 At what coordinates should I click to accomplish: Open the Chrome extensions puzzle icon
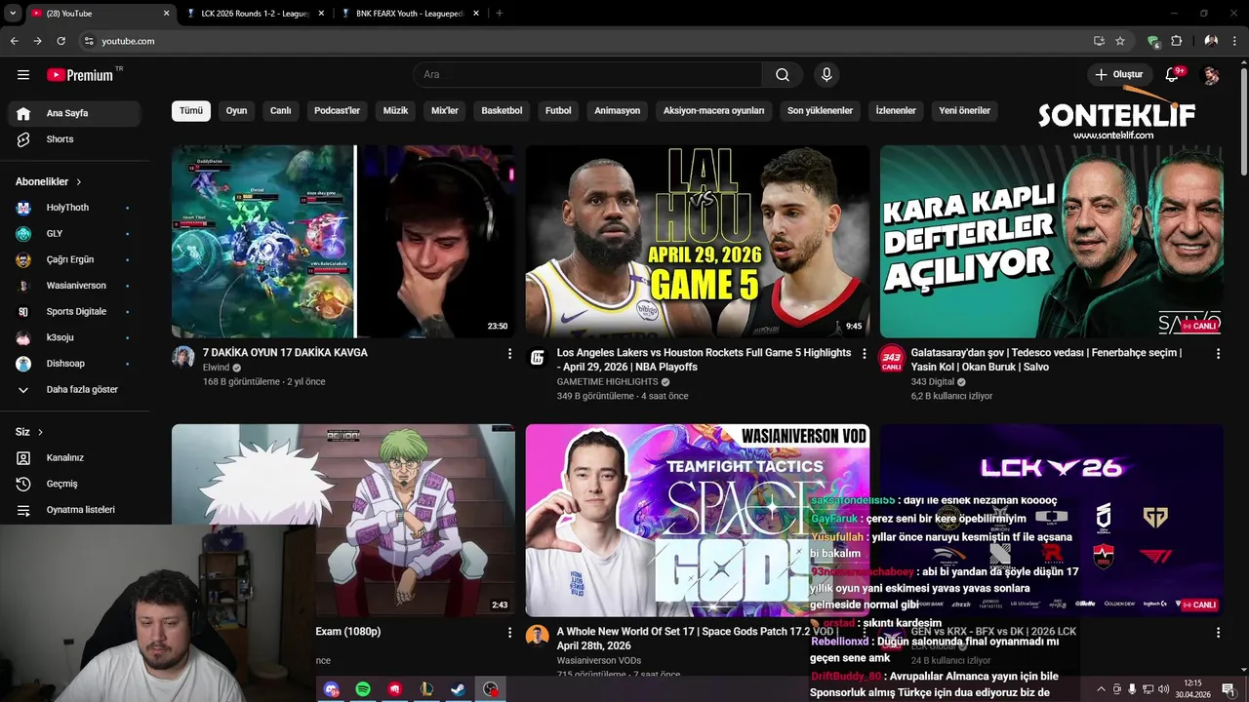click(1176, 41)
